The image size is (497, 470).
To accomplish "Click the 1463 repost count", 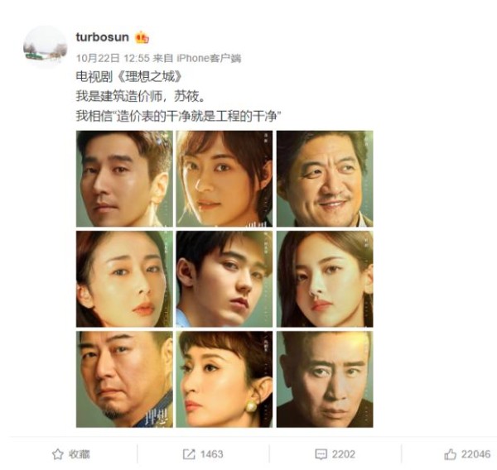I will coord(212,454).
